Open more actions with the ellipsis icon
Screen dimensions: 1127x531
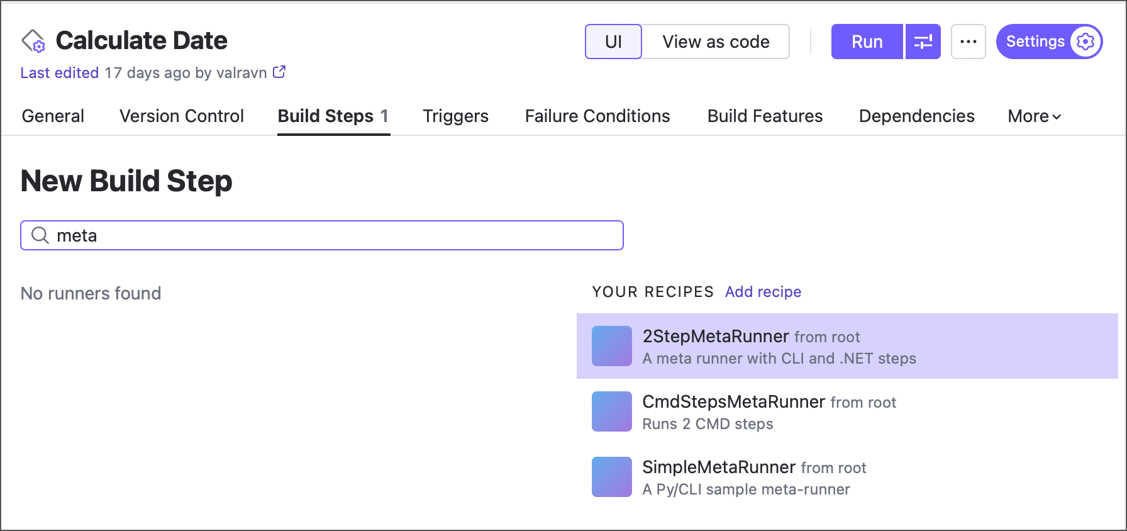[968, 42]
